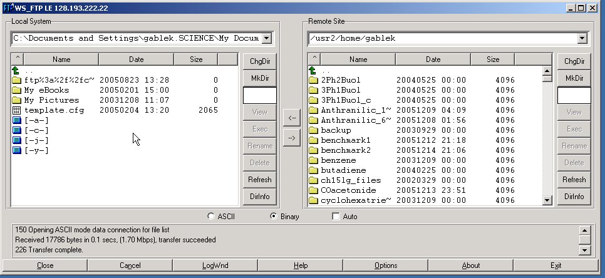
Task: Select the My Pictures folder icon
Action: click(16, 100)
